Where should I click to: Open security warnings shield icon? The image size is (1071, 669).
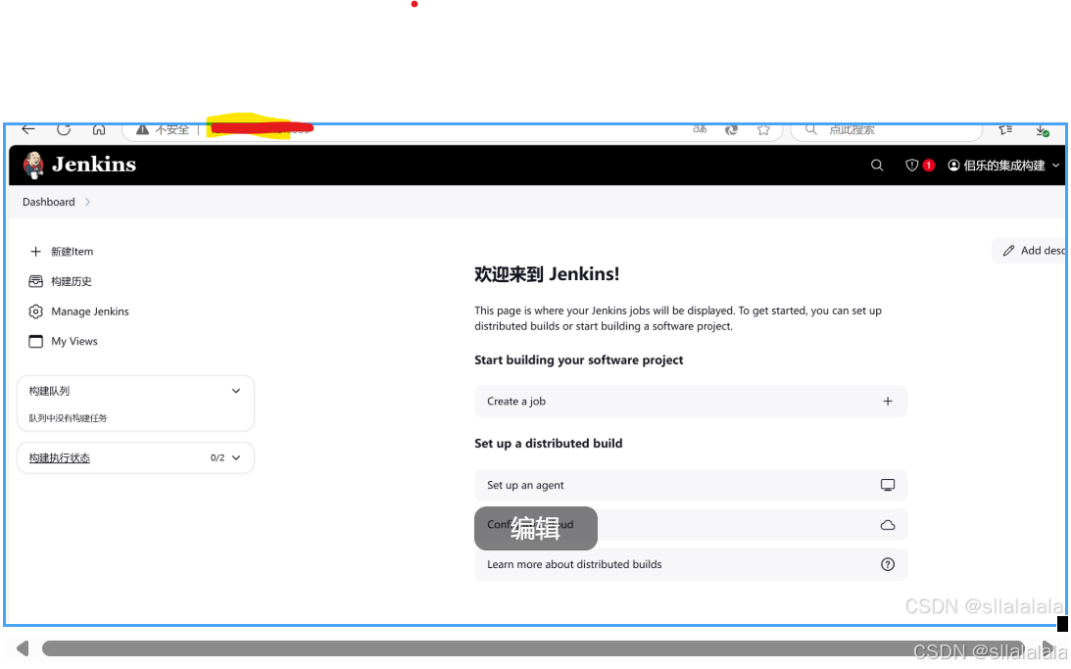(912, 166)
